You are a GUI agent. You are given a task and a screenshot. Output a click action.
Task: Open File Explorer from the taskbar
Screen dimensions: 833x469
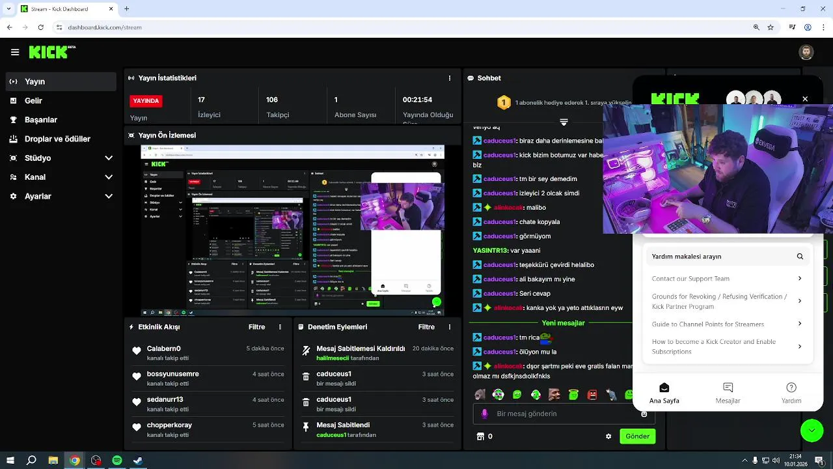[53, 461]
